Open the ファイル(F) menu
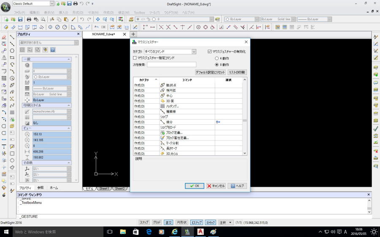380x237 pixels. [19, 12]
